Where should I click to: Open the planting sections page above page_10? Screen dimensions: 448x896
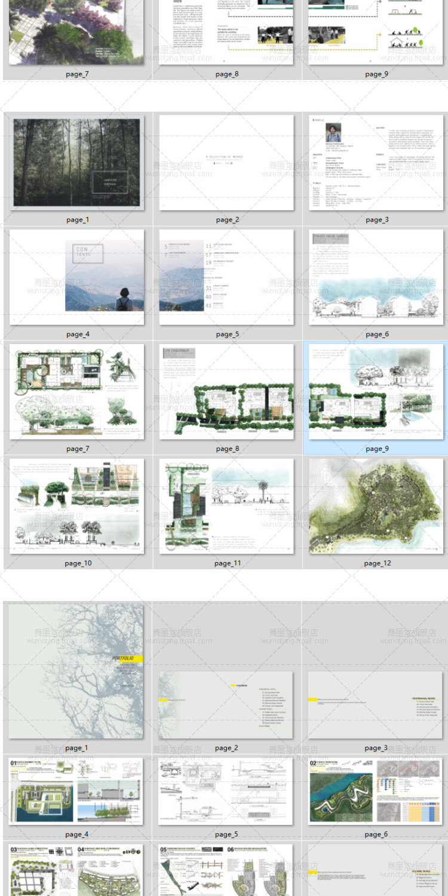(x=76, y=506)
